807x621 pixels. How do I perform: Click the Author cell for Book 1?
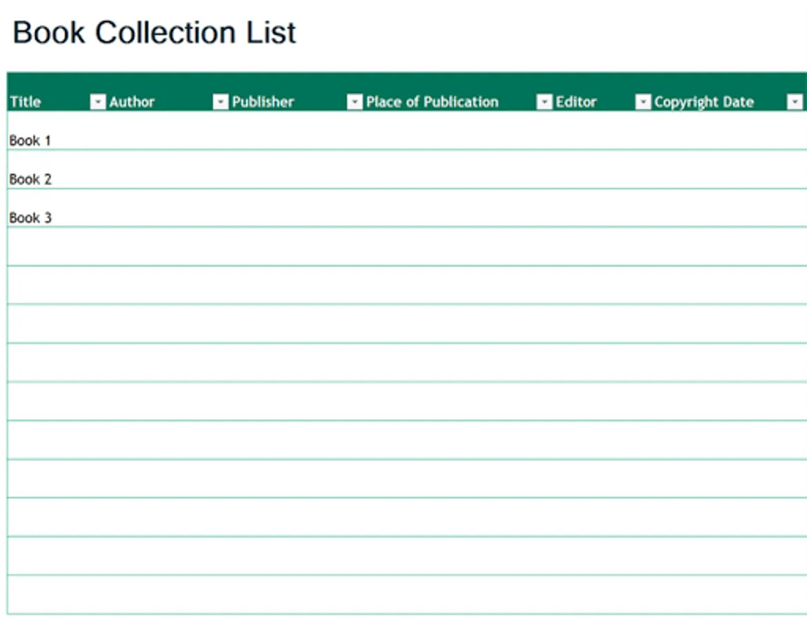168,131
